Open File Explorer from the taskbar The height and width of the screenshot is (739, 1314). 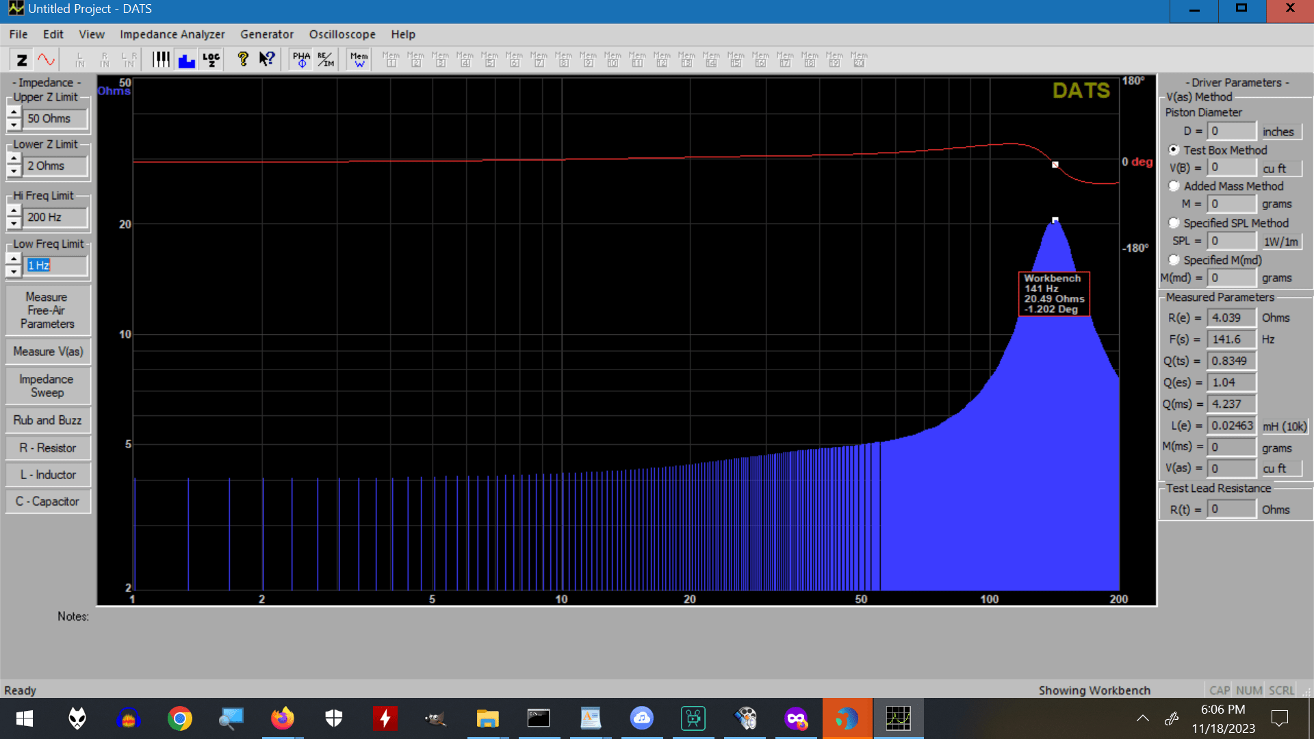coord(487,718)
